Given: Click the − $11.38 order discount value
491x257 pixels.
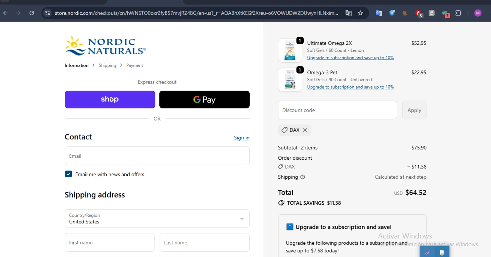Looking at the screenshot, I should pyautogui.click(x=417, y=167).
